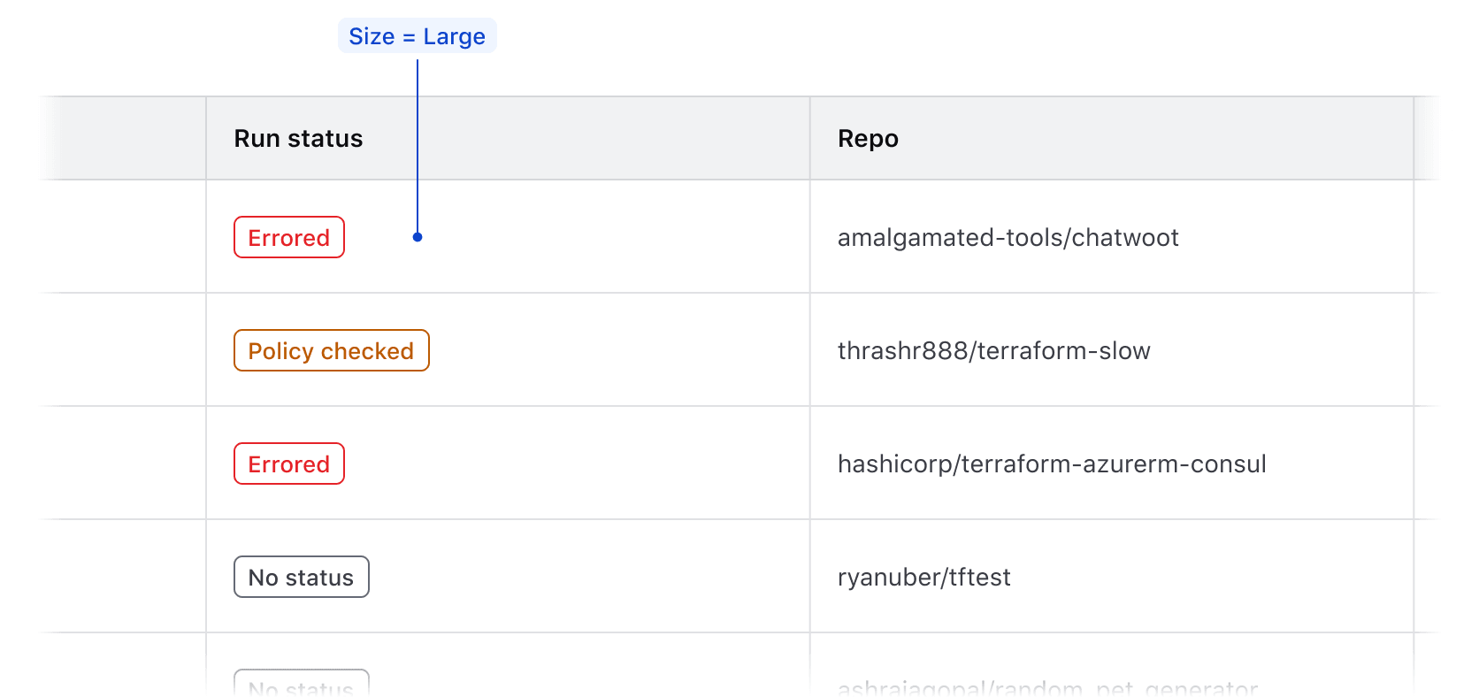Click empty first-column cell in tftest row
Screen dimensions: 1479x697
[x=124, y=578]
